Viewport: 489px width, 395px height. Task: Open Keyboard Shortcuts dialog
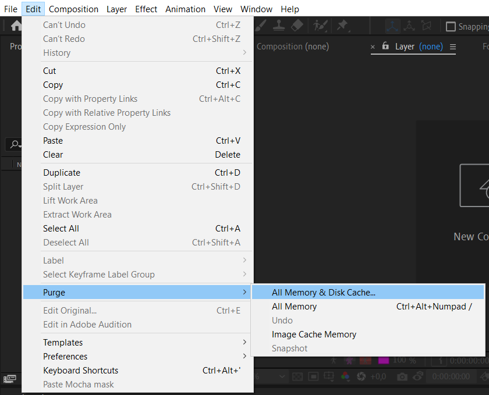click(137, 371)
